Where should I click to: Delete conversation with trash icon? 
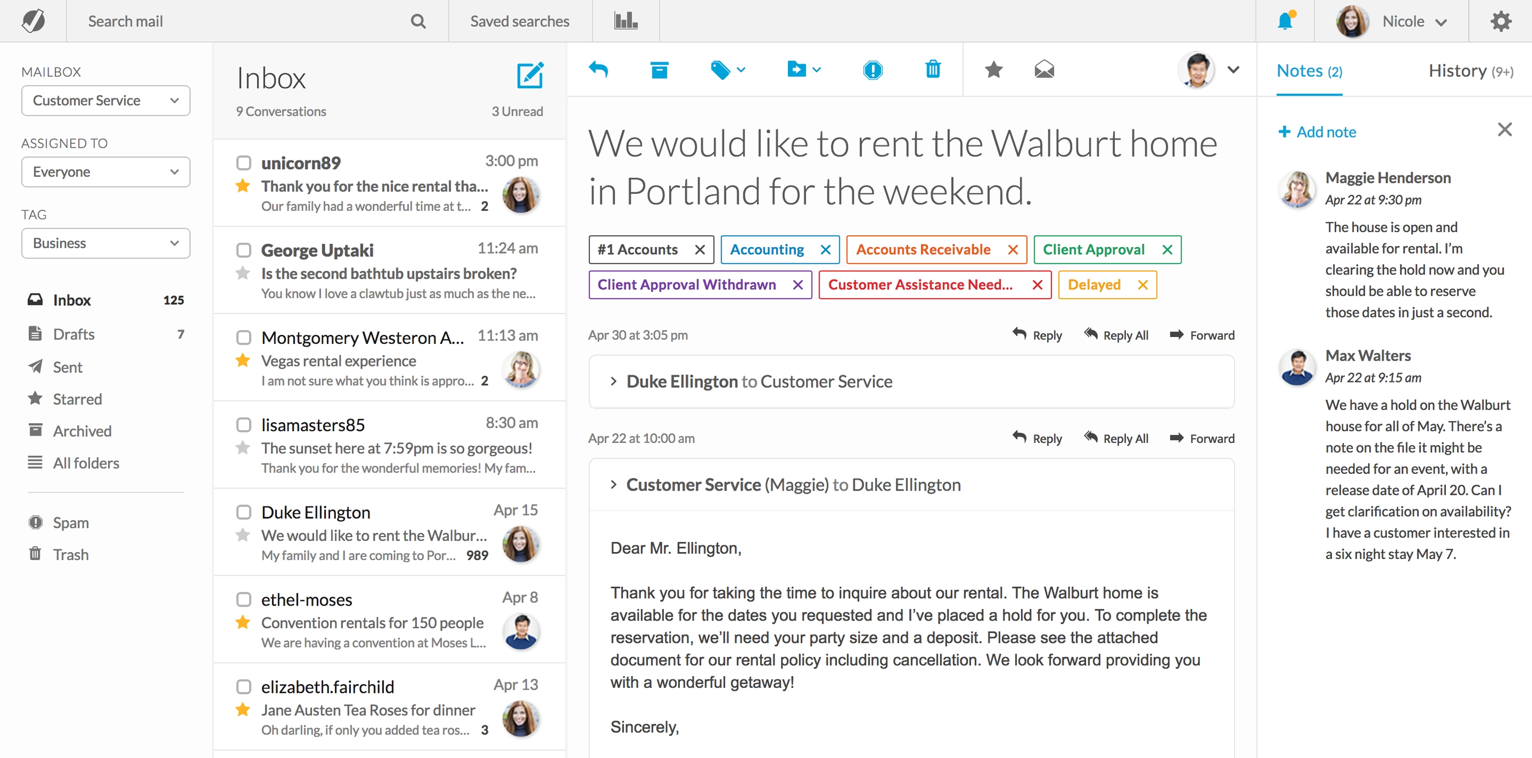pyautogui.click(x=932, y=70)
